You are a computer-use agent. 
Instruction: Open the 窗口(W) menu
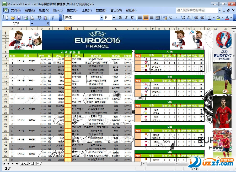click(x=116, y=10)
